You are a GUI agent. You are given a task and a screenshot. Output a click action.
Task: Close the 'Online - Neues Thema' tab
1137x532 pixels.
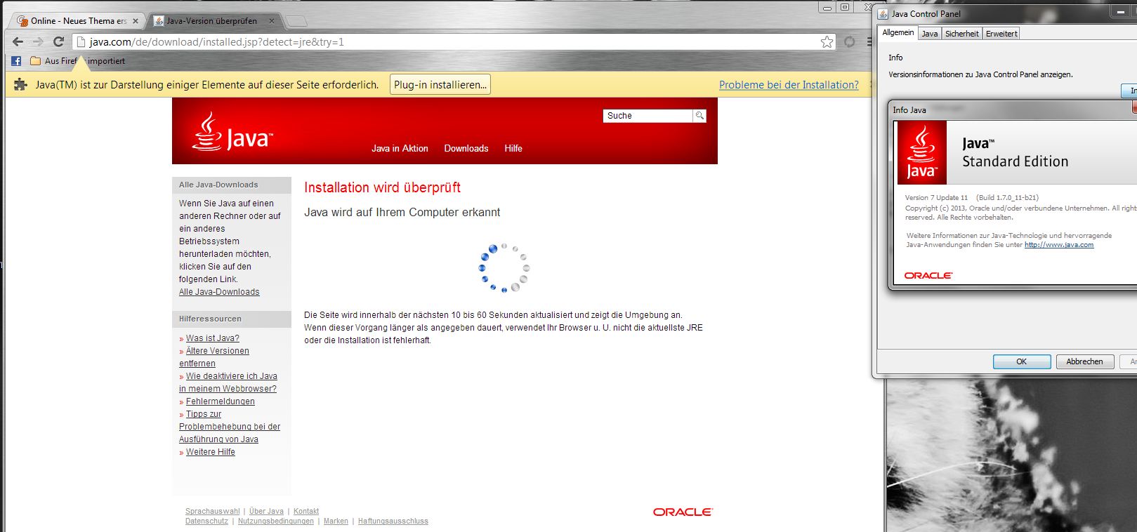coord(136,21)
